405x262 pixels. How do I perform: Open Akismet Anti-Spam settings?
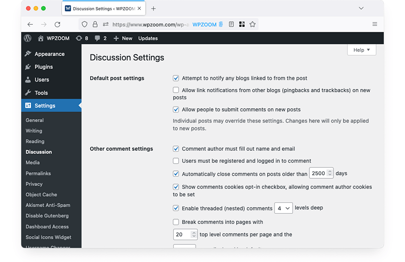click(x=48, y=205)
